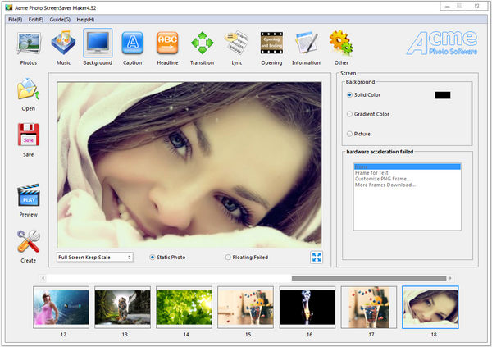The height and width of the screenshot is (347, 492).
Task: Select the Music toolbar icon
Action: pyautogui.click(x=63, y=43)
